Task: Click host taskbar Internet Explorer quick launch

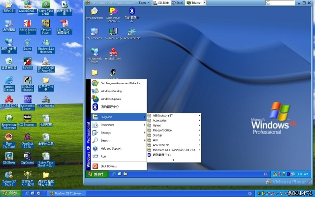Action: (27, 194)
